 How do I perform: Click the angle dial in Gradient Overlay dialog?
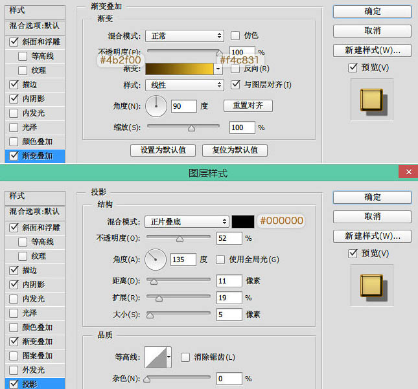(156, 106)
